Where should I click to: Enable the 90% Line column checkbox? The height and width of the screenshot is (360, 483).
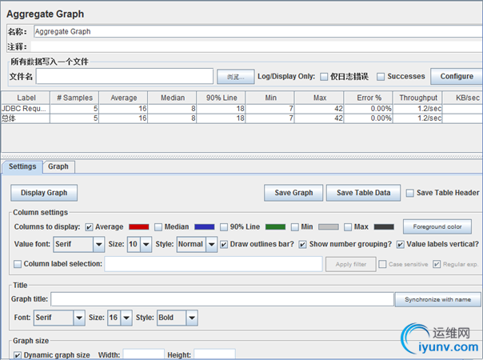click(224, 227)
